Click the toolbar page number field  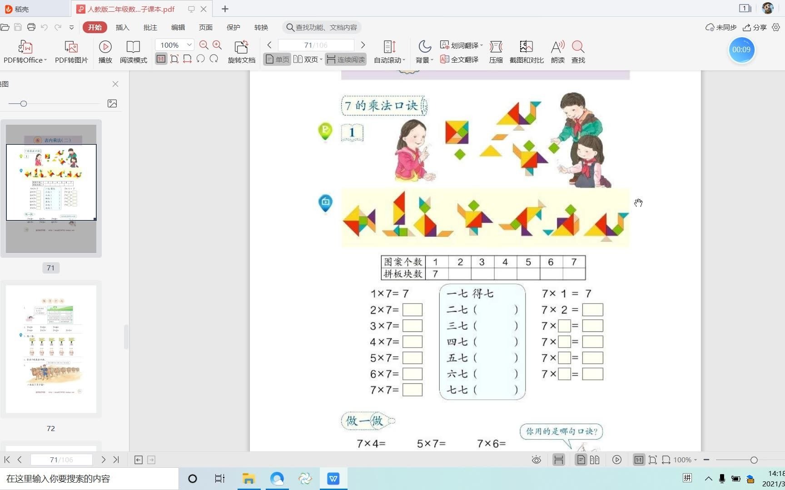pos(316,45)
